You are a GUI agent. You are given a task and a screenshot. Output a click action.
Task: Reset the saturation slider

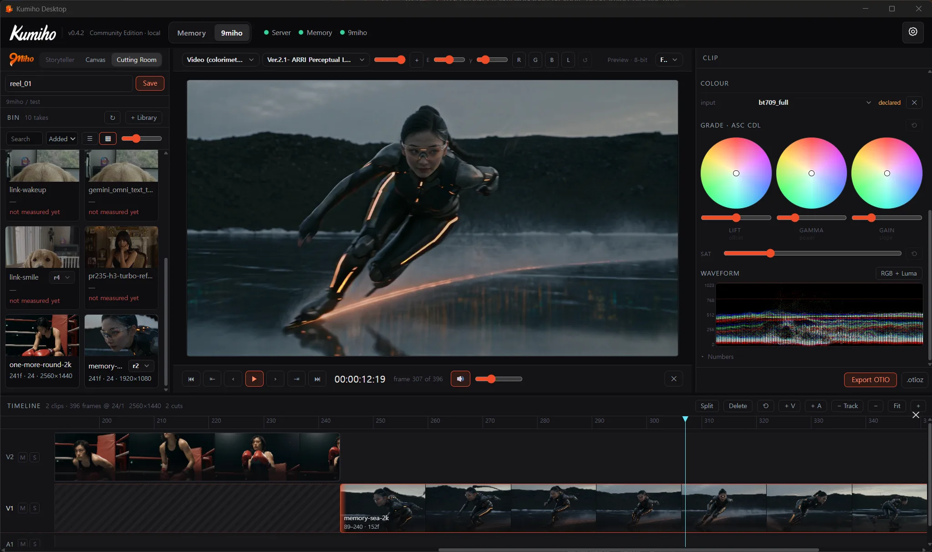tap(914, 254)
